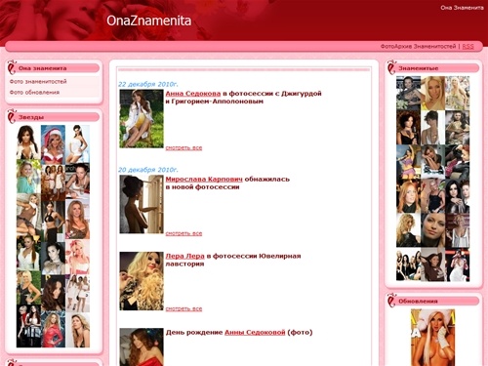Click 'смотреть все' under Лера Лера post
The image size is (488, 366).
point(183,308)
